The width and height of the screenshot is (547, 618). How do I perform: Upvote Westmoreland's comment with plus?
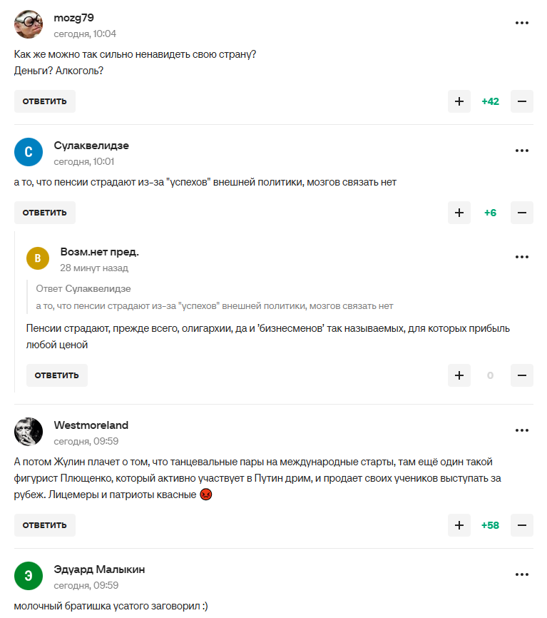[459, 525]
